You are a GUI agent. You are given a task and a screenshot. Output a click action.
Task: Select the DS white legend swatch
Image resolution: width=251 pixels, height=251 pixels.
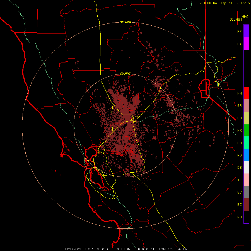coord(246,167)
